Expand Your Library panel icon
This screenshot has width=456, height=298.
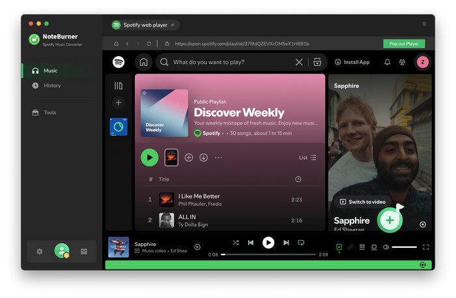tap(119, 86)
